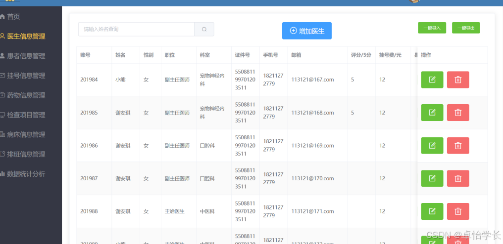Focus the name search input field
The image size is (503, 244).
coord(136,29)
